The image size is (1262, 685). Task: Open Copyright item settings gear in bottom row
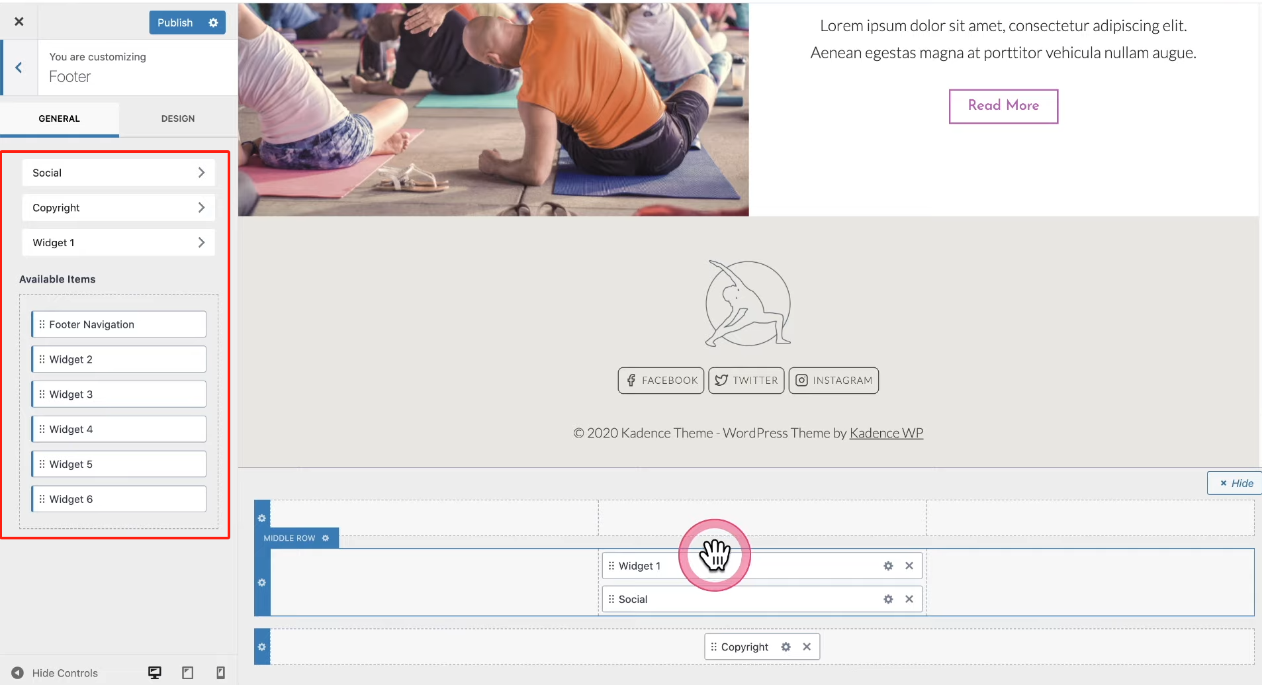pyautogui.click(x=786, y=647)
